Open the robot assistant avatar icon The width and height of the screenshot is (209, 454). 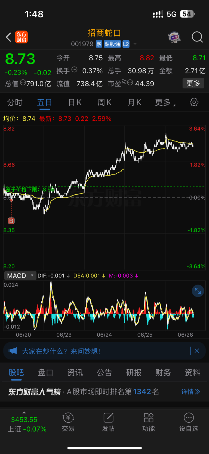tap(174, 37)
